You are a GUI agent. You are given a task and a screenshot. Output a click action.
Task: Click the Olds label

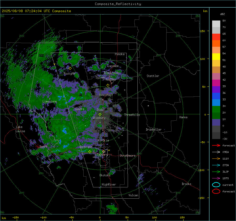[100, 110]
